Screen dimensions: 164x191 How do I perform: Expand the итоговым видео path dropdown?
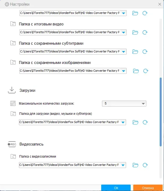point(123,32)
